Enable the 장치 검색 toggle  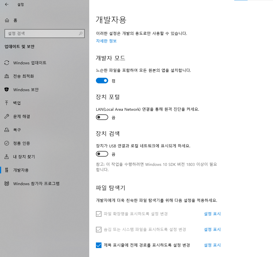[x=102, y=154]
